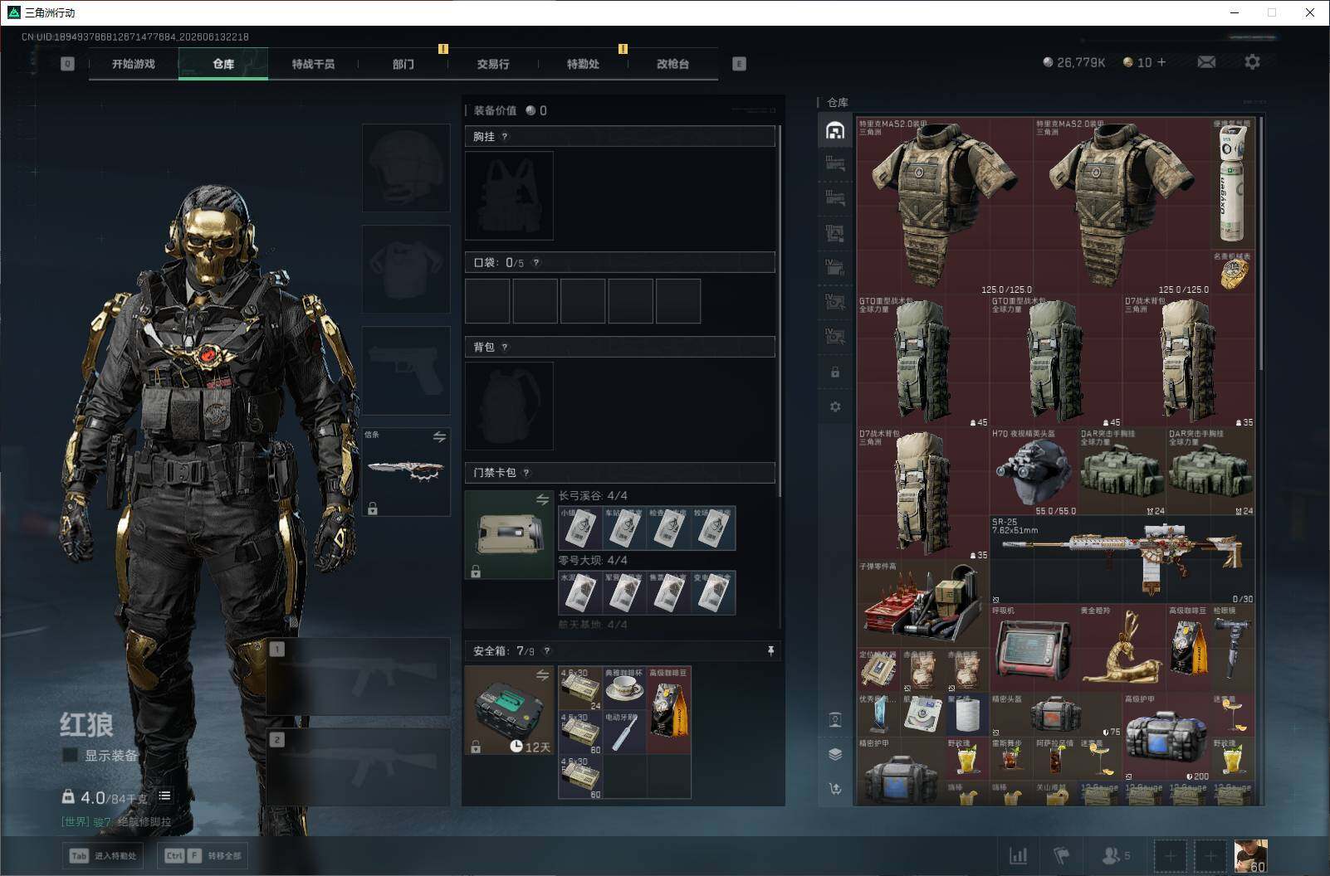Select the empty body armor slot
Screen dimensions: 1330x876
click(x=406, y=270)
